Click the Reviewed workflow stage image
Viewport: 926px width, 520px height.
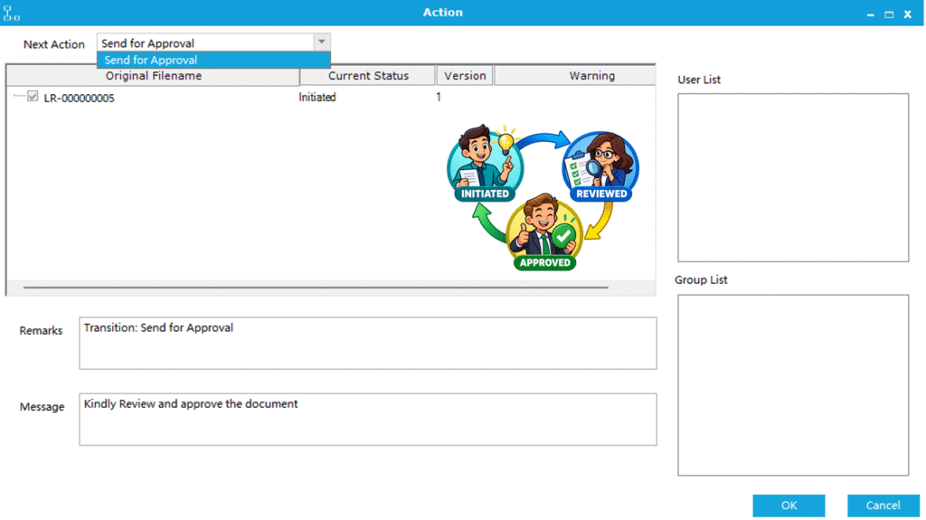click(600, 167)
